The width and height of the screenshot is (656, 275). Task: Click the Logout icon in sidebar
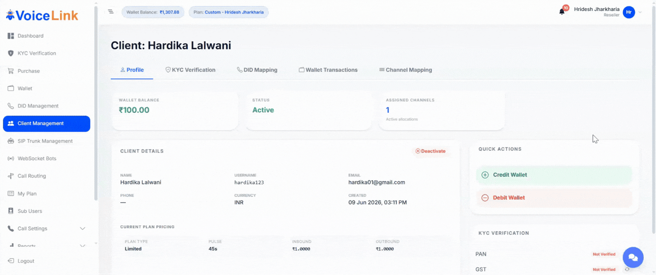click(x=11, y=261)
